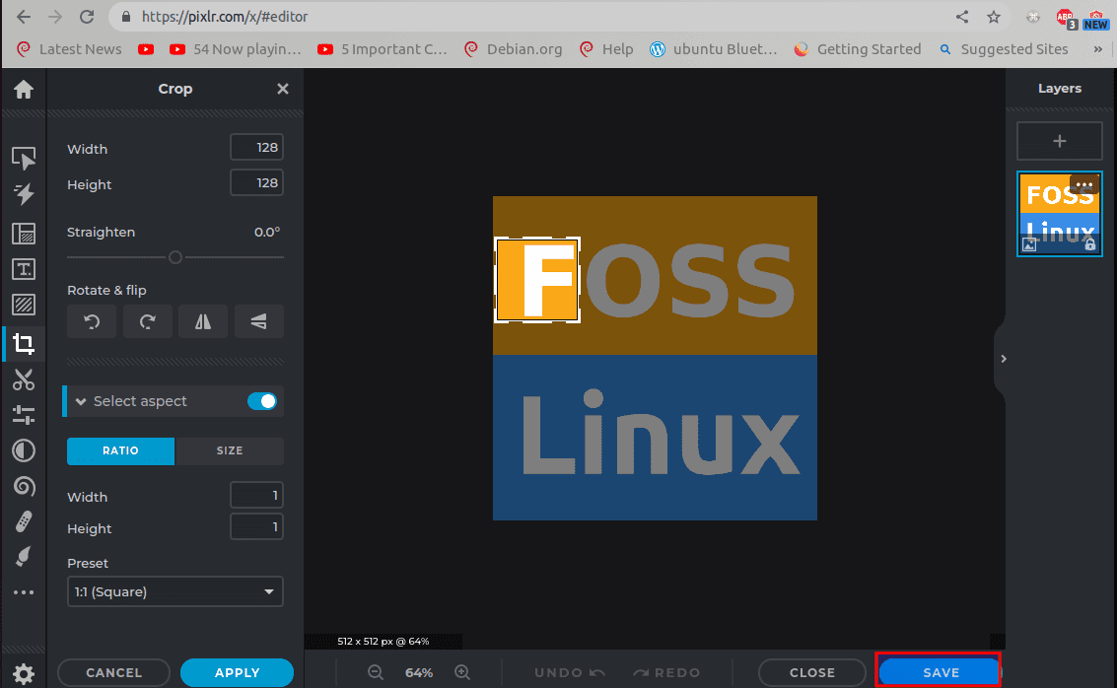This screenshot has height=688, width=1117.
Task: Open the Latest News bookmark
Action: pyautogui.click(x=69, y=49)
